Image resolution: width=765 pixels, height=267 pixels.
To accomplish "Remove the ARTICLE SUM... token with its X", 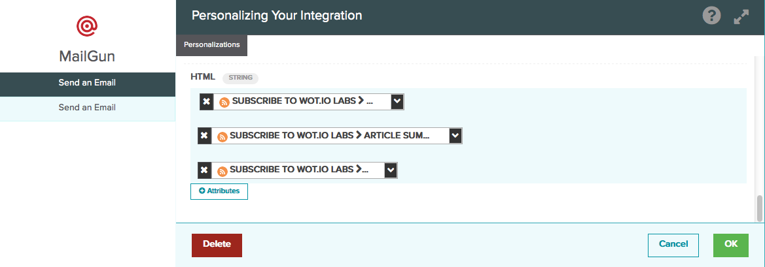I will pos(204,136).
